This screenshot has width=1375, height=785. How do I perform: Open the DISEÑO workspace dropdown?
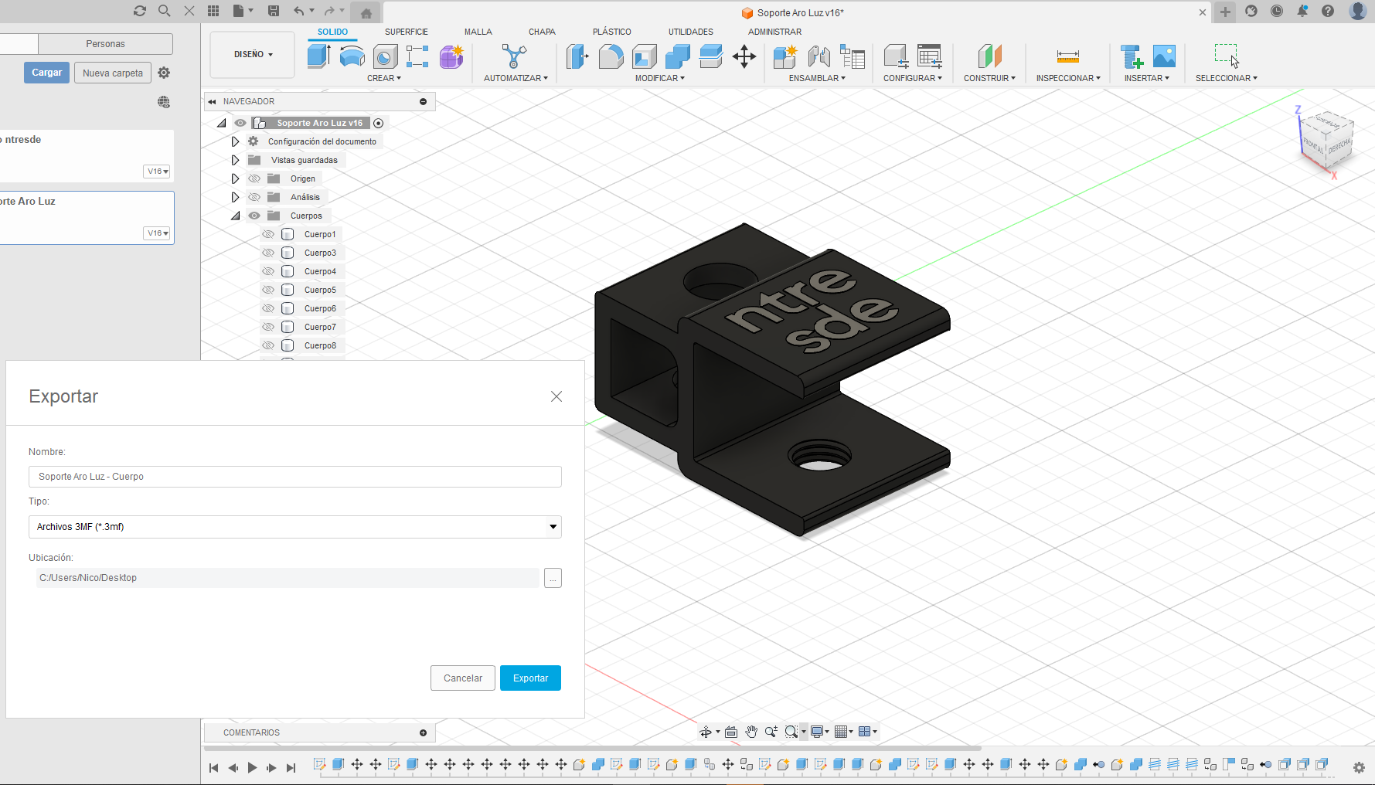(x=253, y=55)
